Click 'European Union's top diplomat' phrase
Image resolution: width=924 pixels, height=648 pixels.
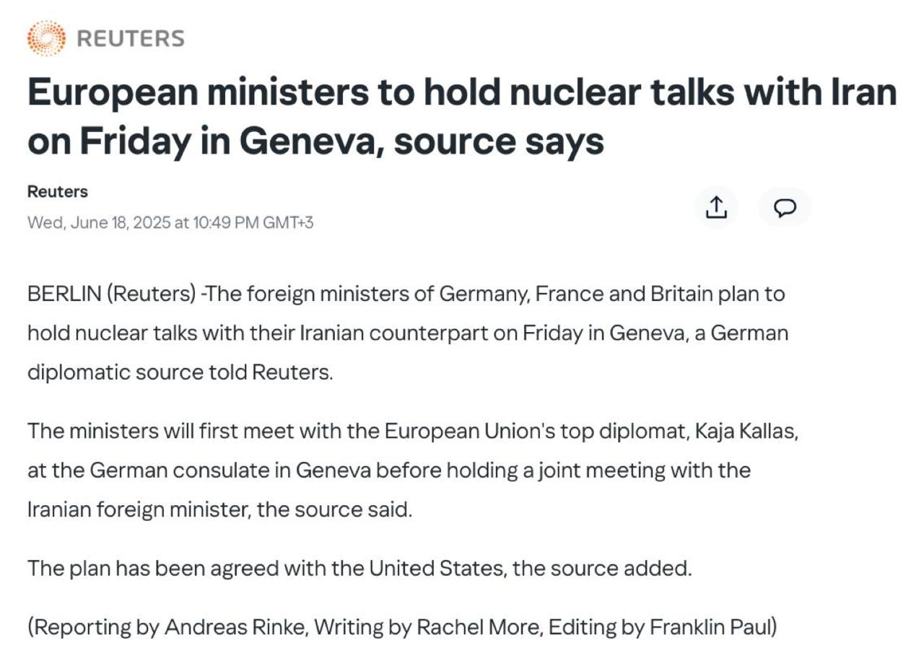(x=536, y=432)
